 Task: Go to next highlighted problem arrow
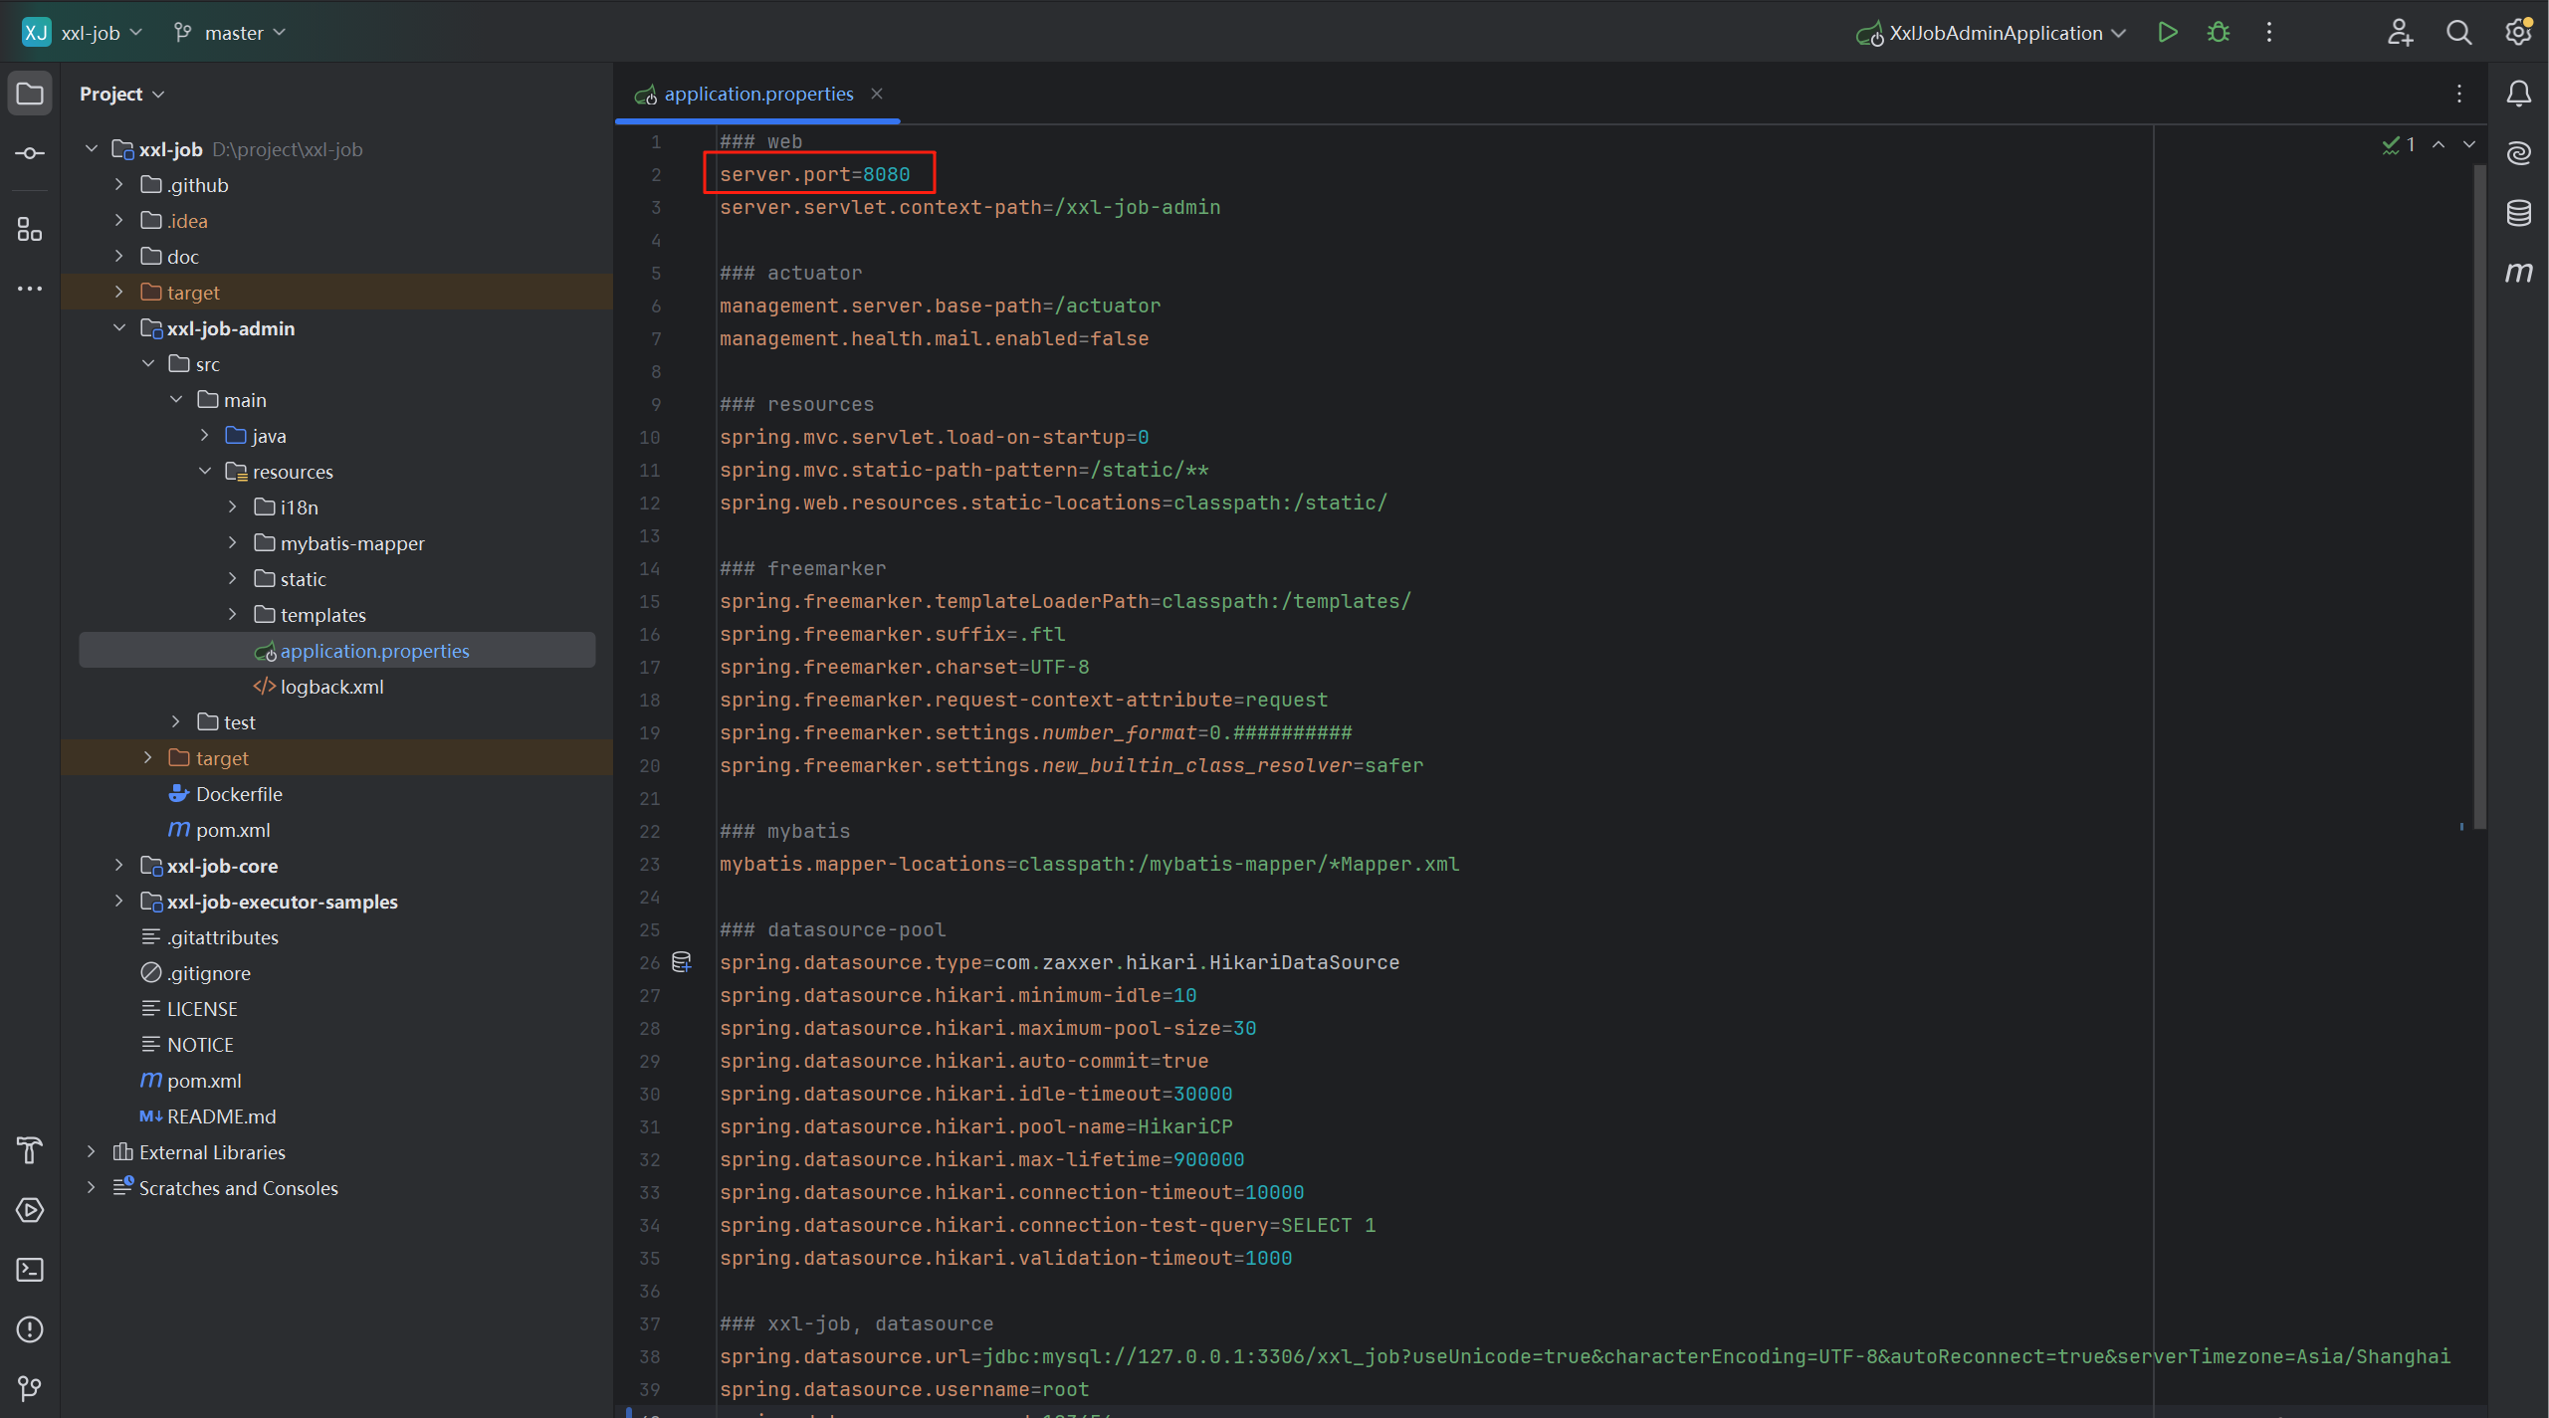point(2469,145)
